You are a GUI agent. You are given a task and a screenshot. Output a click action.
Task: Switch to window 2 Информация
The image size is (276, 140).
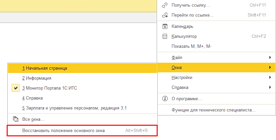pos(82,78)
